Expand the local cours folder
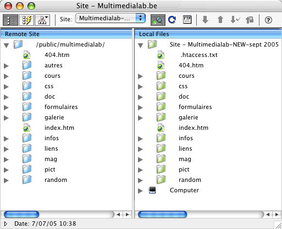This screenshot has height=229, width=282. point(140,76)
